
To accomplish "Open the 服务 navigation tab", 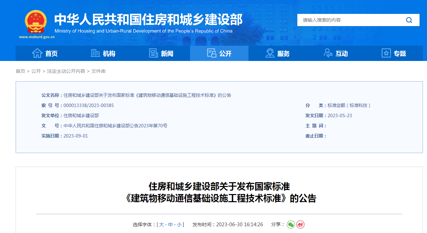I will 278,53.
